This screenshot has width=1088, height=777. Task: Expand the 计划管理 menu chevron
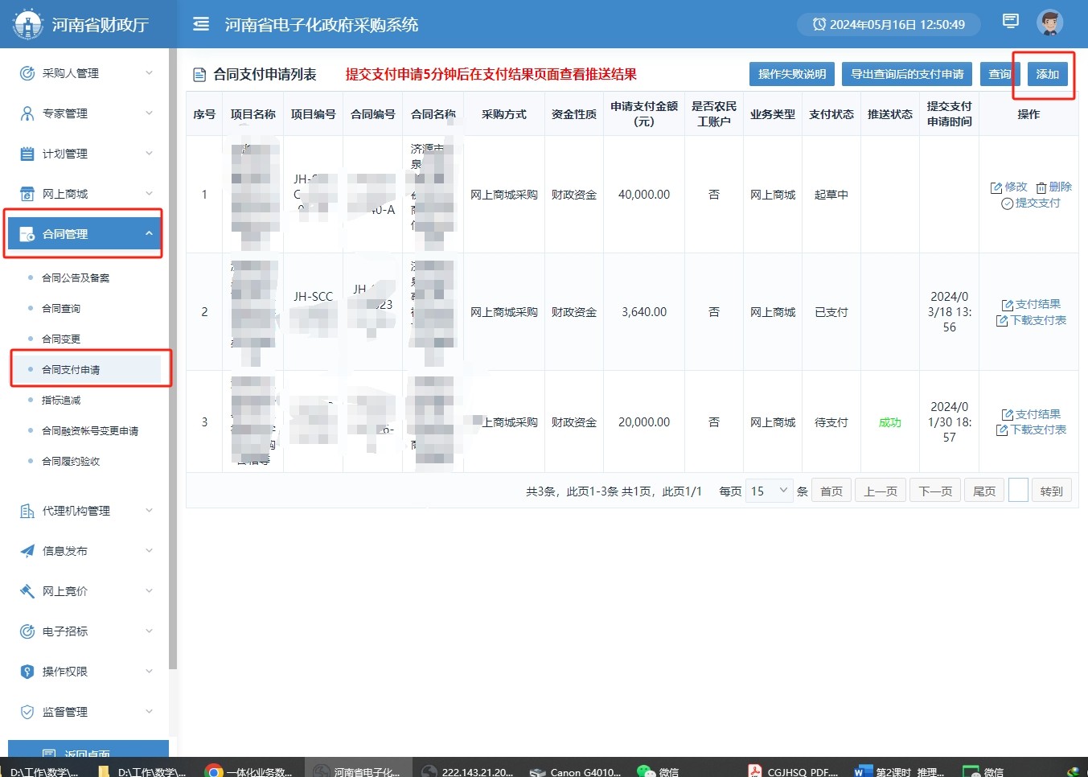click(149, 154)
